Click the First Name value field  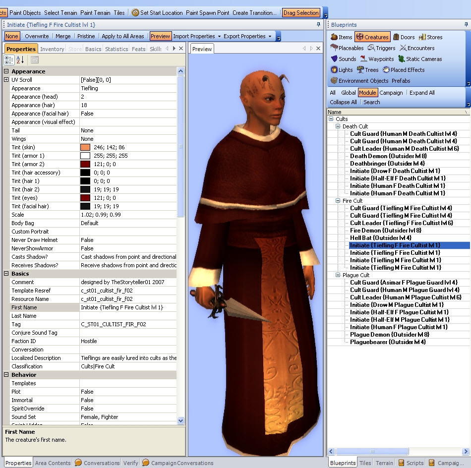point(128,307)
